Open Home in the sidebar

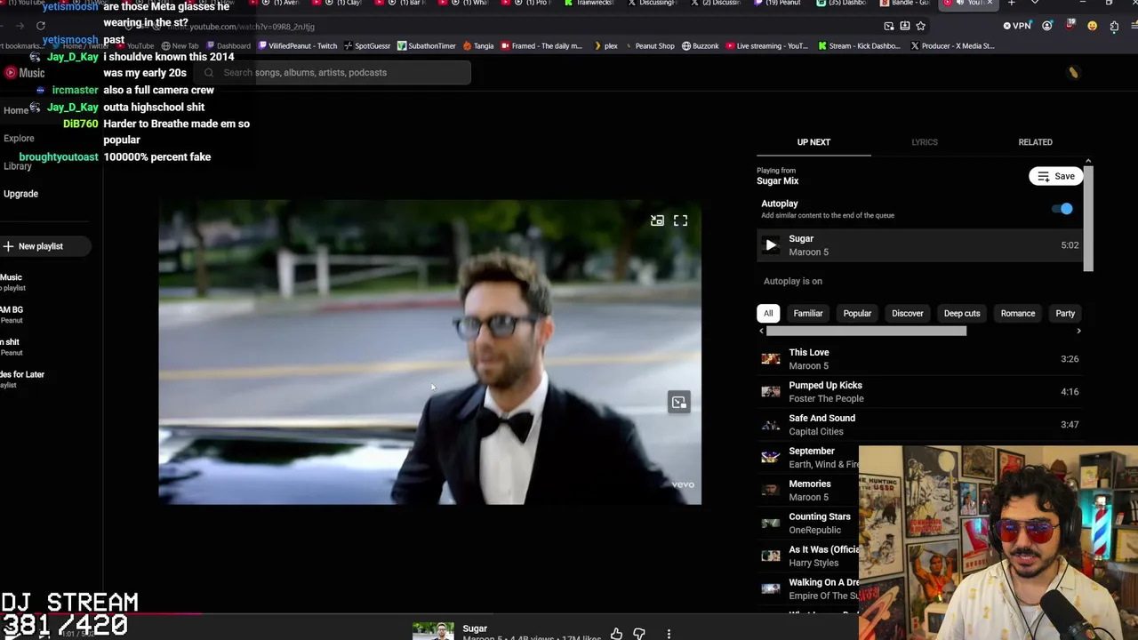click(15, 110)
